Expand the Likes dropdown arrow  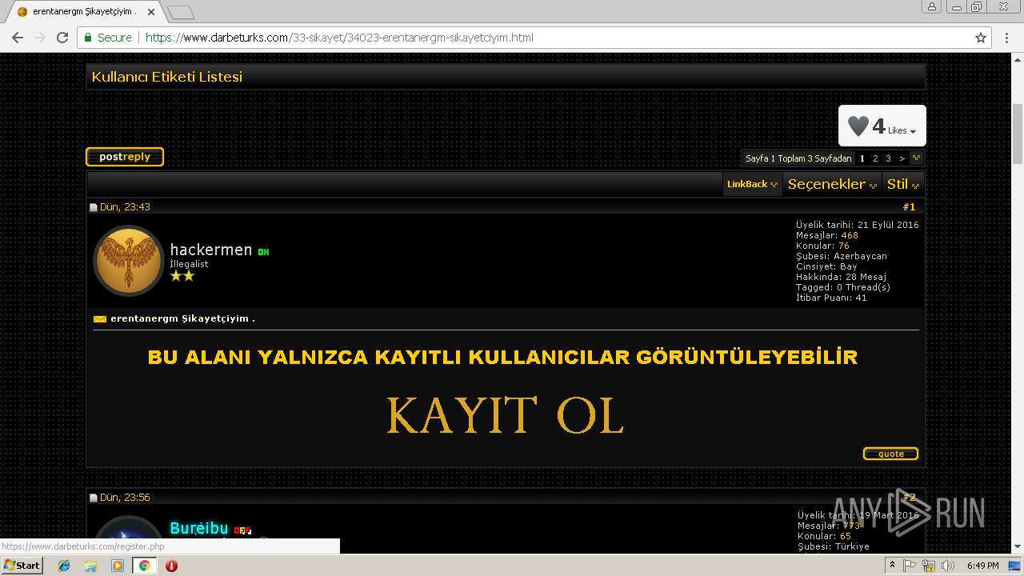[913, 132]
